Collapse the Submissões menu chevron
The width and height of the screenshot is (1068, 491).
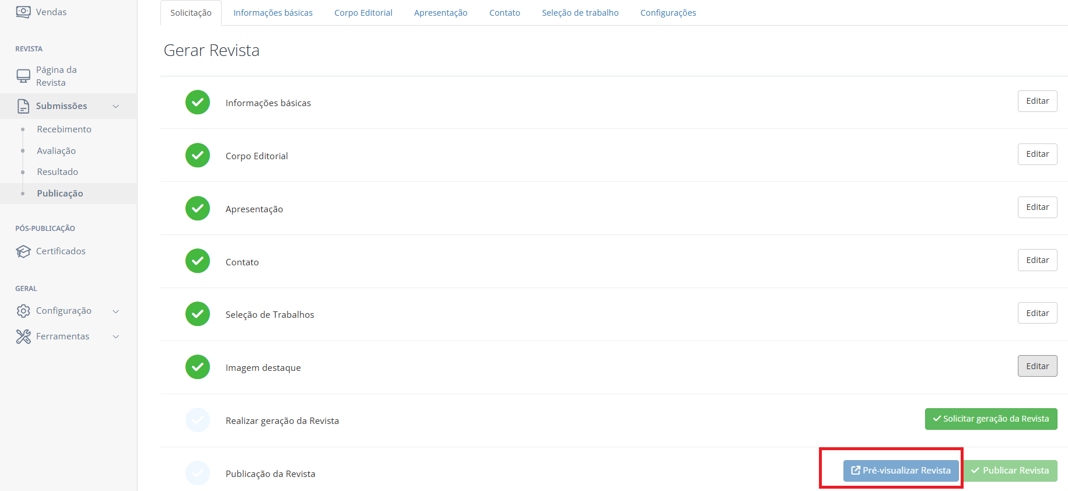pyautogui.click(x=115, y=106)
